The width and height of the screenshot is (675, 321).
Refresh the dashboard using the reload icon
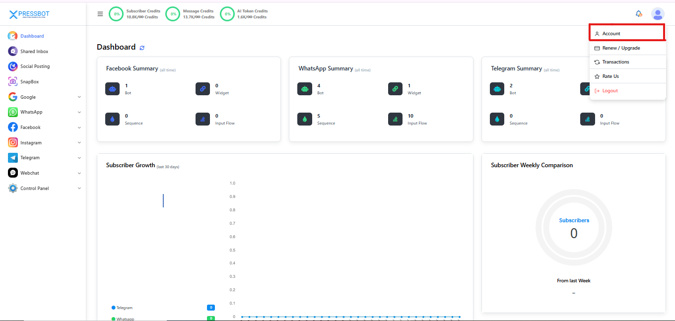pyautogui.click(x=142, y=48)
